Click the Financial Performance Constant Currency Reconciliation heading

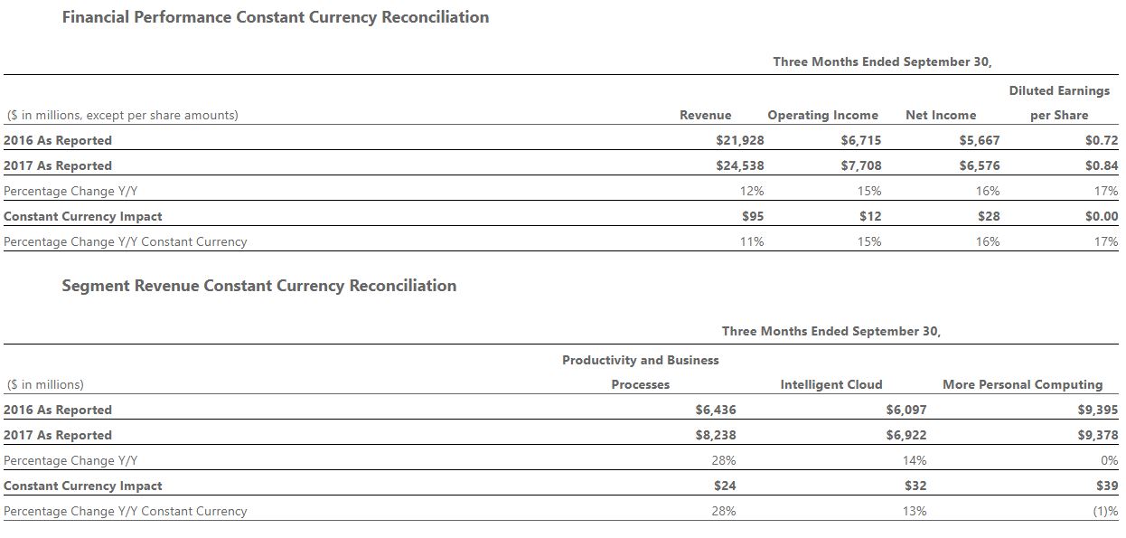pos(276,17)
